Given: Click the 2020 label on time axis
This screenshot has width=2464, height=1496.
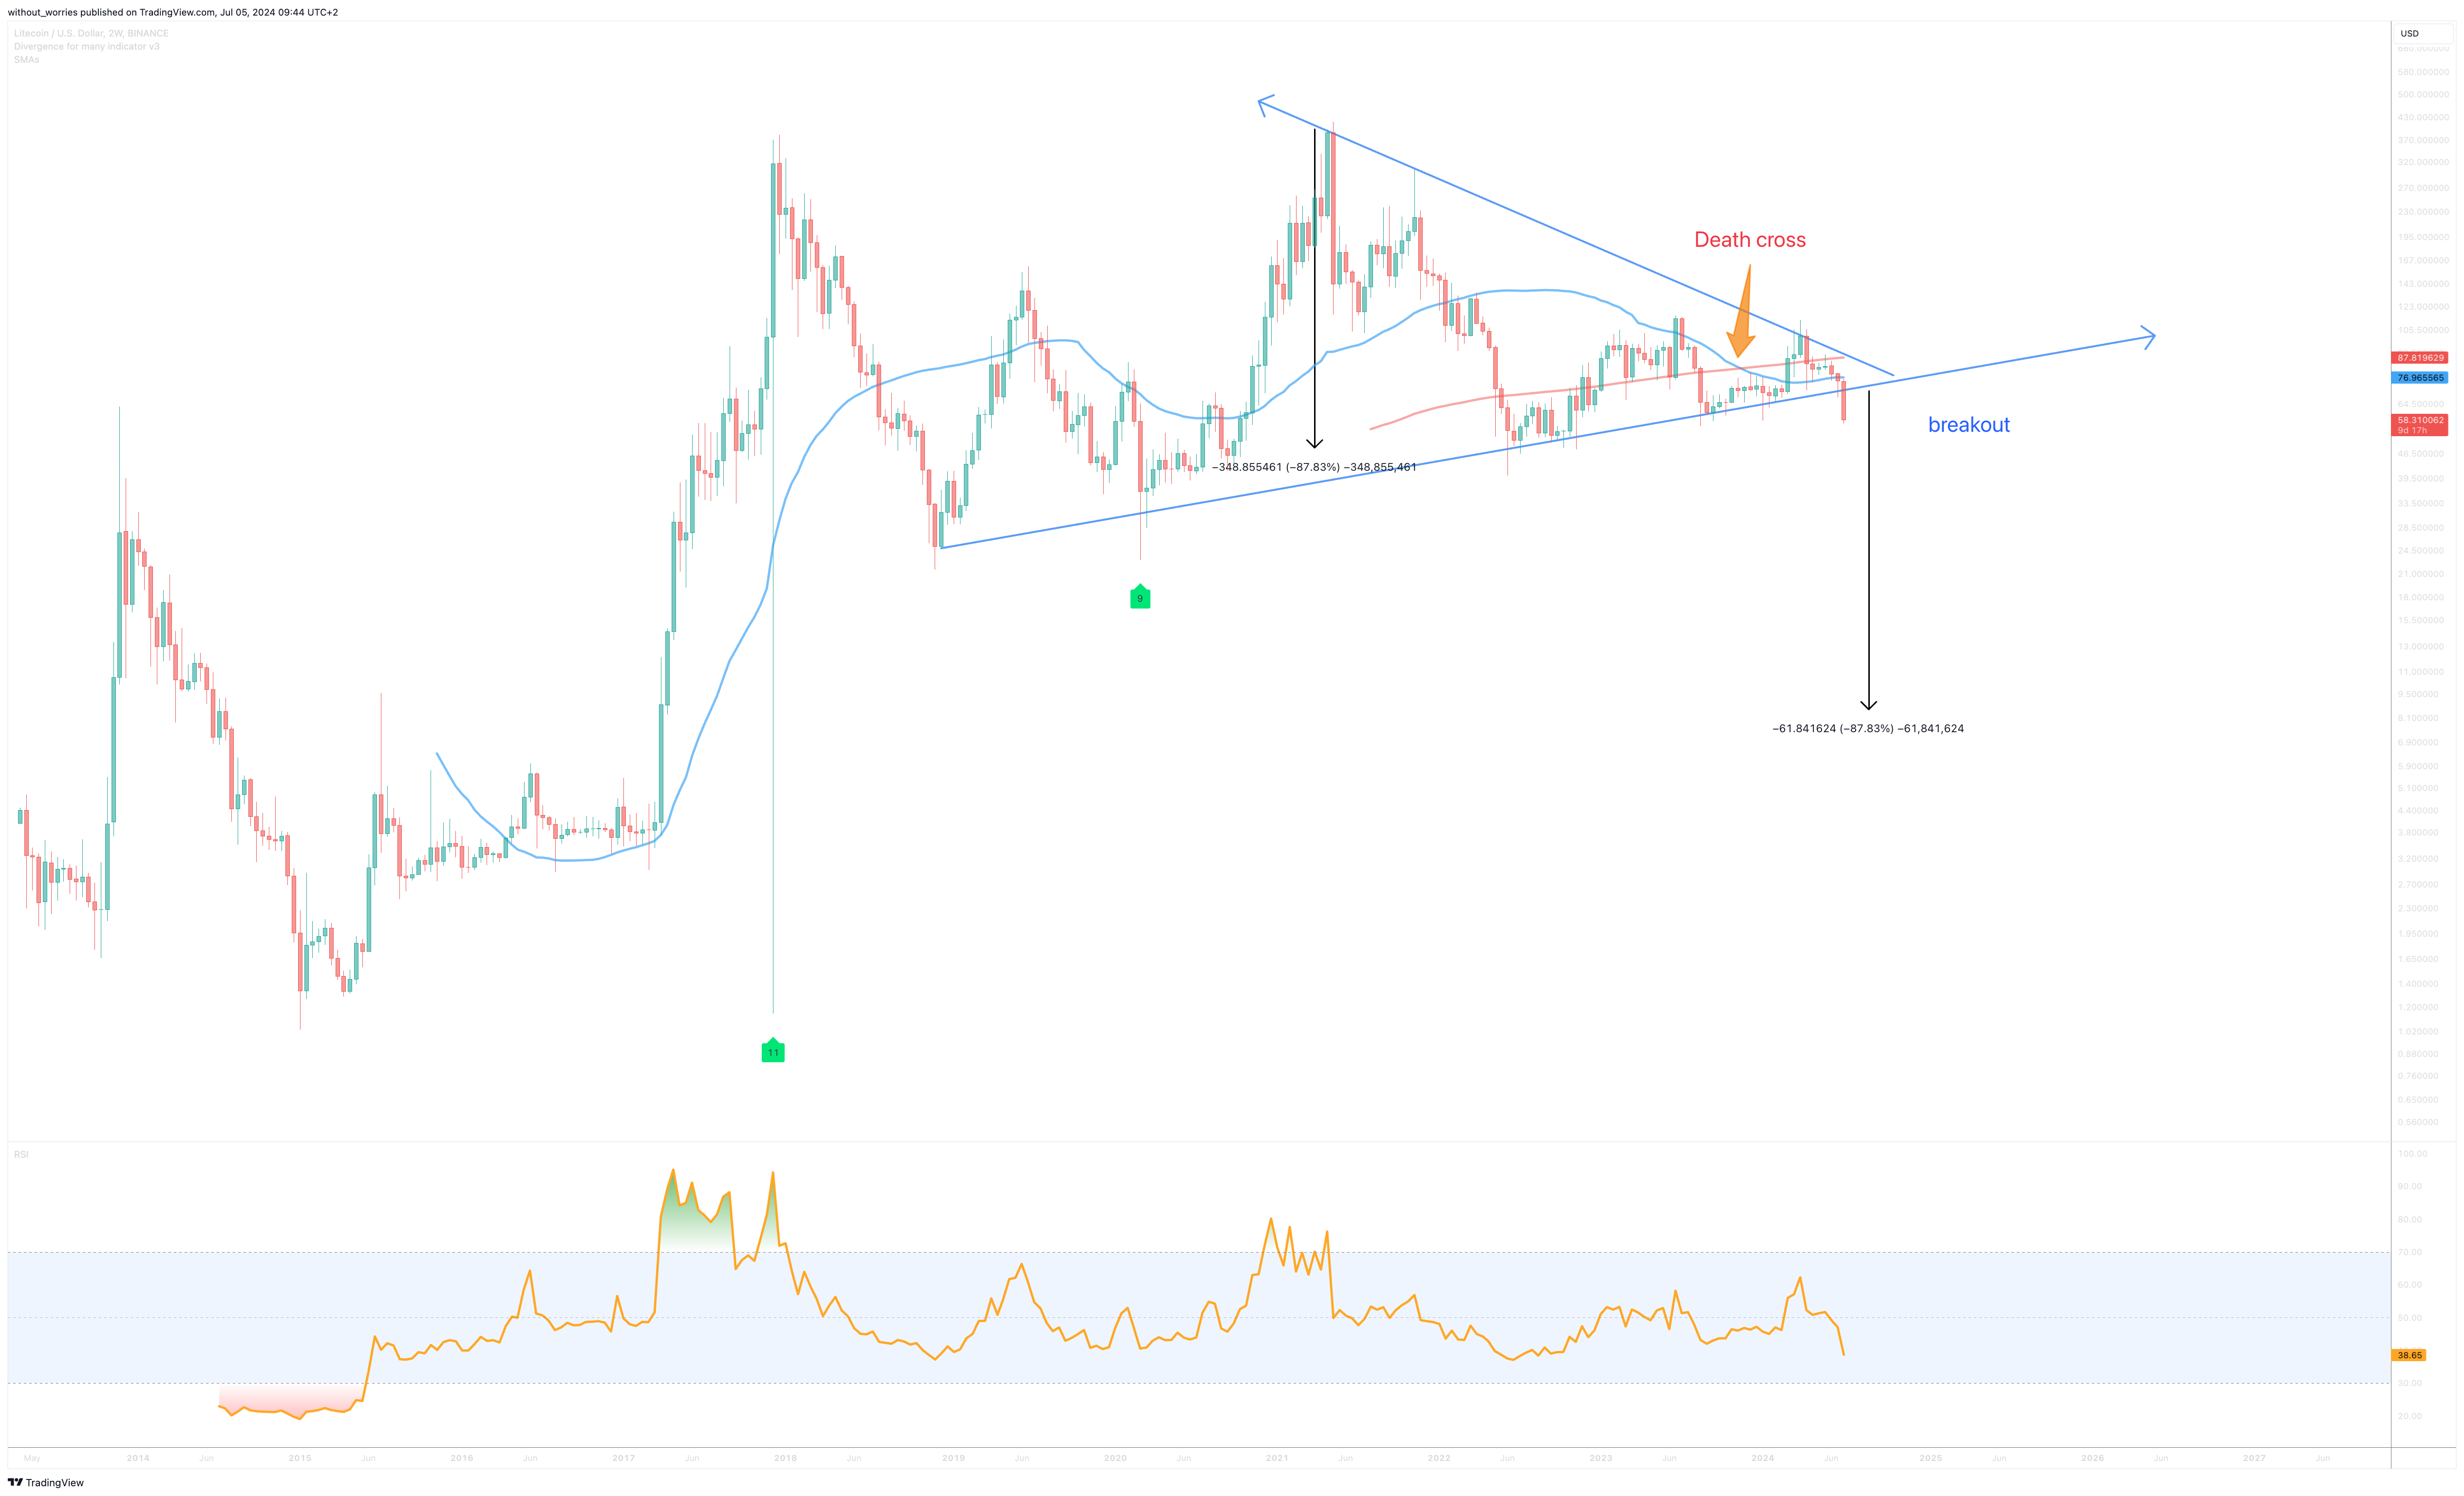Looking at the screenshot, I should 1115,1458.
